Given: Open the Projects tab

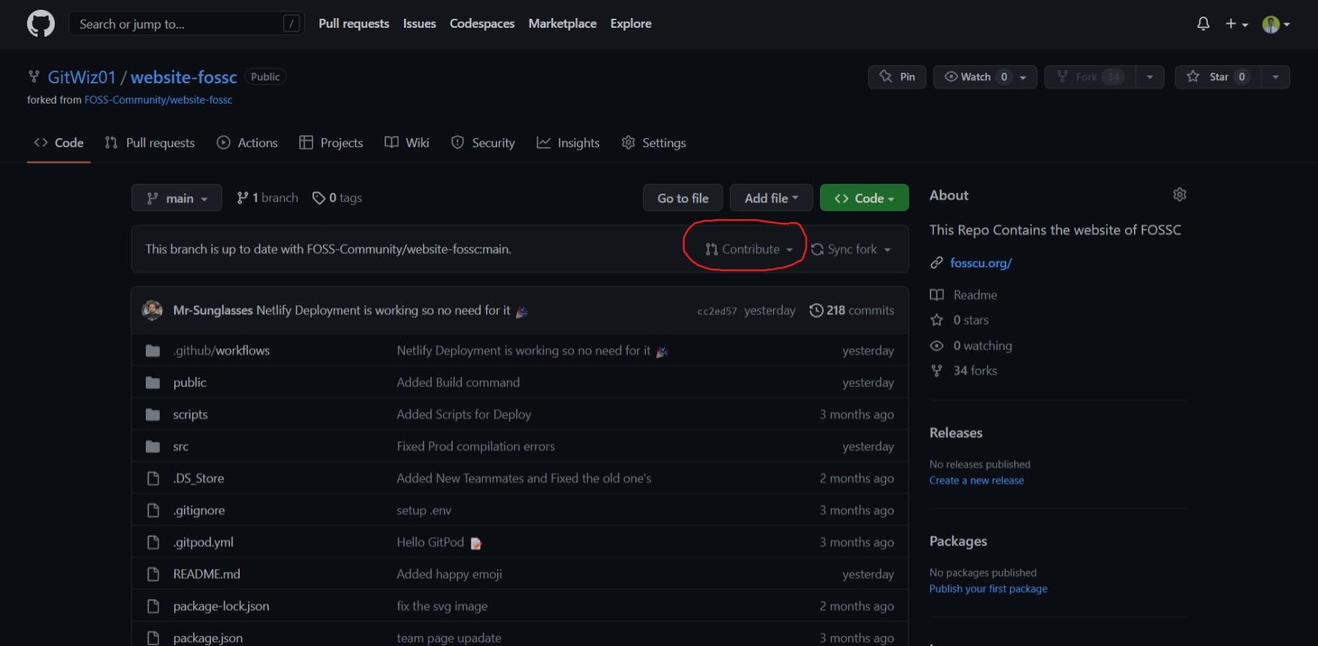Looking at the screenshot, I should 331,143.
